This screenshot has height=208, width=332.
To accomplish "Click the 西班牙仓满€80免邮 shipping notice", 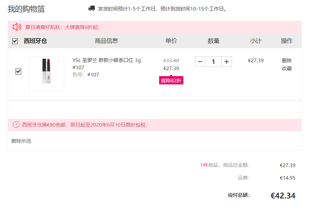I will click(x=85, y=125).
